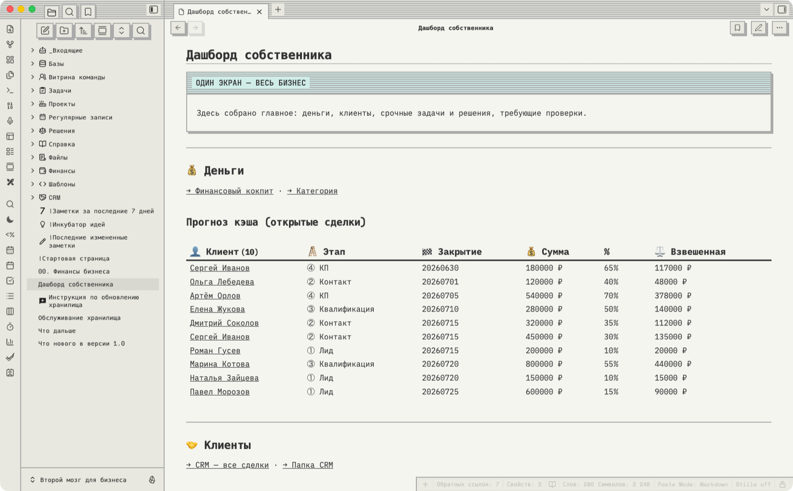The height and width of the screenshot is (491, 793).
Task: Open the !Инкубатор идей note
Action: click(x=77, y=224)
